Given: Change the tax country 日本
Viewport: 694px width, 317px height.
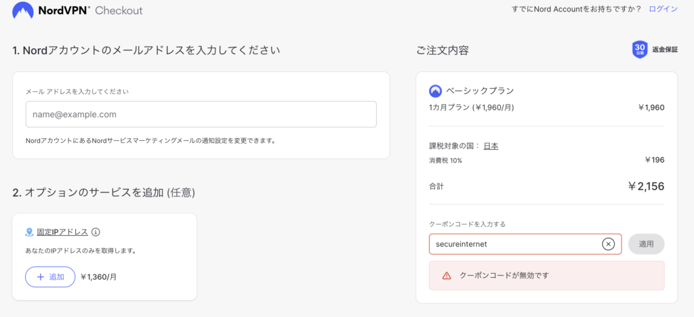Looking at the screenshot, I should [x=491, y=146].
